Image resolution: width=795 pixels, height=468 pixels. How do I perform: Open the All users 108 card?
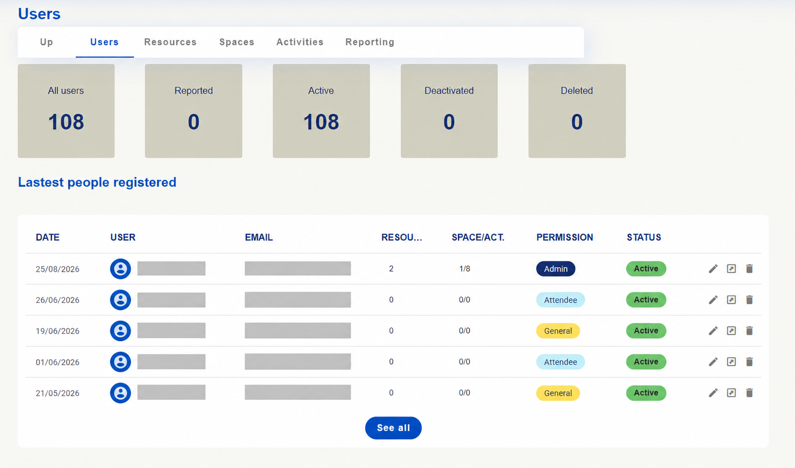pos(66,111)
